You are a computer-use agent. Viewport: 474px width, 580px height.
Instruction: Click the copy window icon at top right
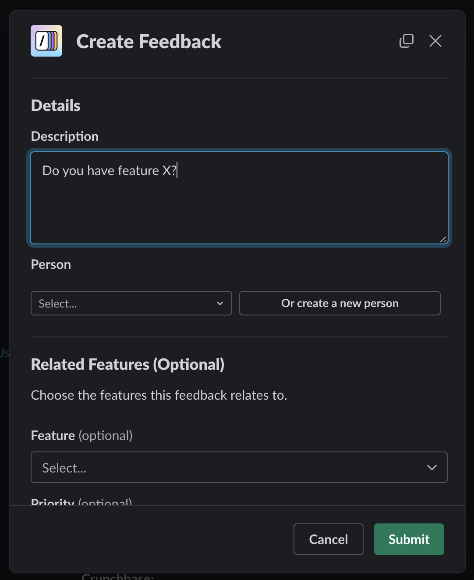pos(407,40)
